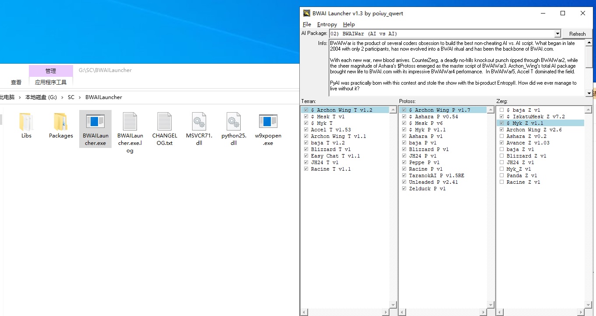The image size is (596, 316).
Task: Click the Terran list scroll-up arrow
Action: [393, 110]
